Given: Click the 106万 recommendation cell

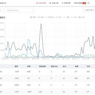Looking at the screenshot, I should [x=17, y=78].
